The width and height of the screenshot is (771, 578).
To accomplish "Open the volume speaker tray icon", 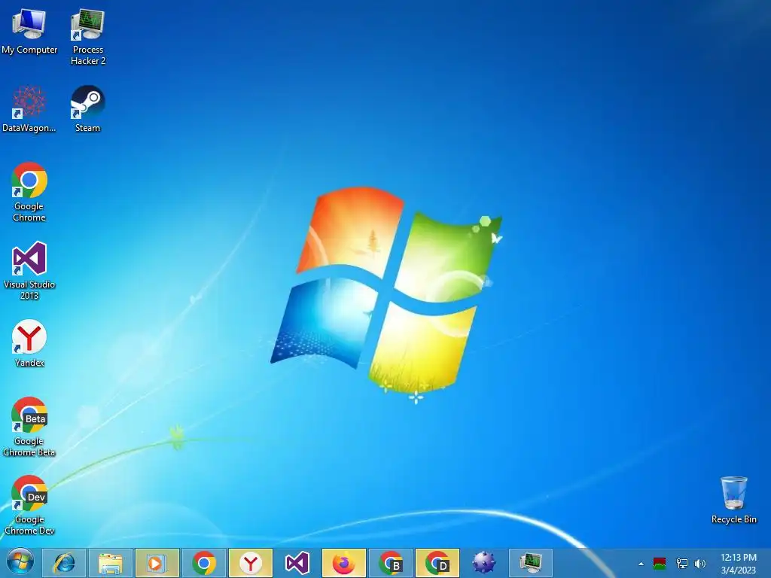I will pyautogui.click(x=699, y=564).
